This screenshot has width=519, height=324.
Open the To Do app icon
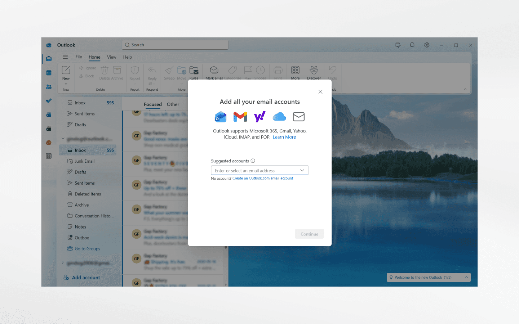coord(49,100)
